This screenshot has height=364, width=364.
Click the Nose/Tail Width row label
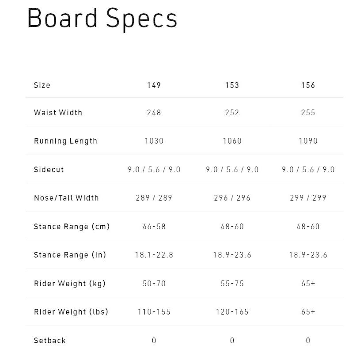pos(66,198)
